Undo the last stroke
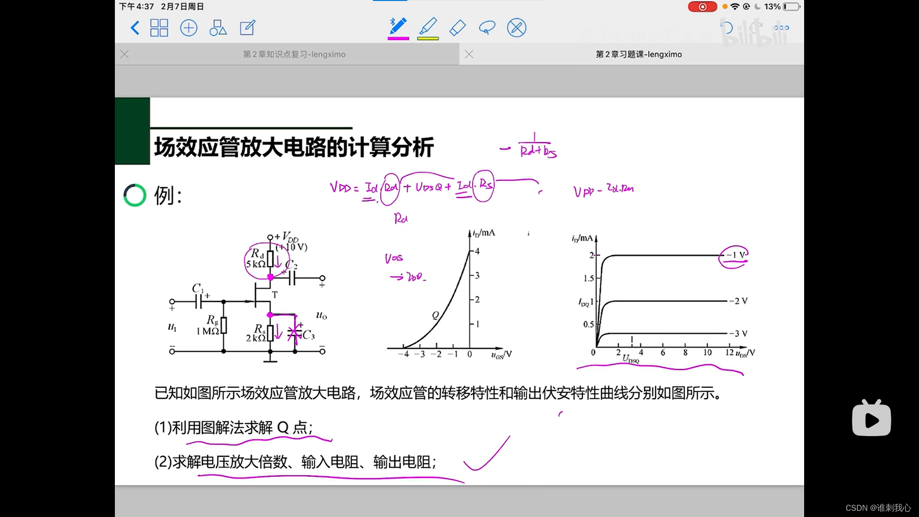 [726, 28]
